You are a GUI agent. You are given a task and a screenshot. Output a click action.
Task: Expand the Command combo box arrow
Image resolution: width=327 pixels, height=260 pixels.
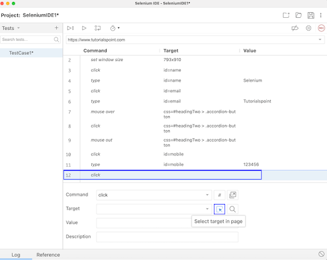[x=207, y=195]
